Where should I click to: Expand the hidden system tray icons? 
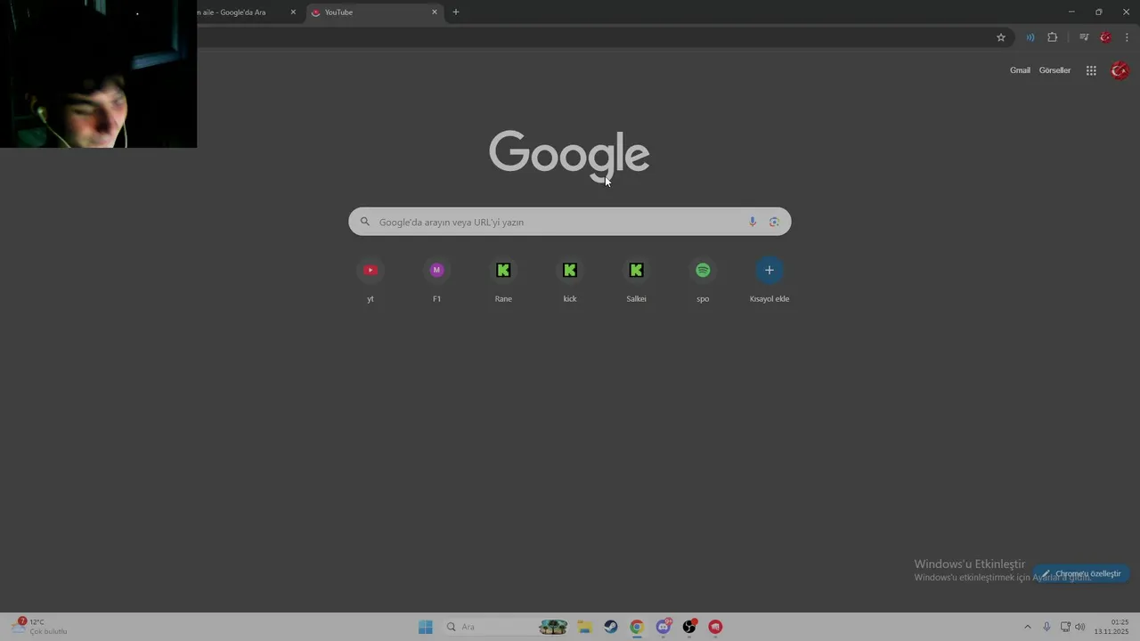pos(1027,627)
